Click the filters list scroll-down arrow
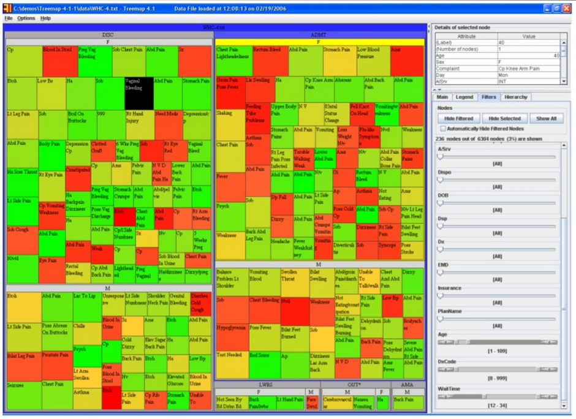This screenshot has width=576, height=419. click(564, 406)
